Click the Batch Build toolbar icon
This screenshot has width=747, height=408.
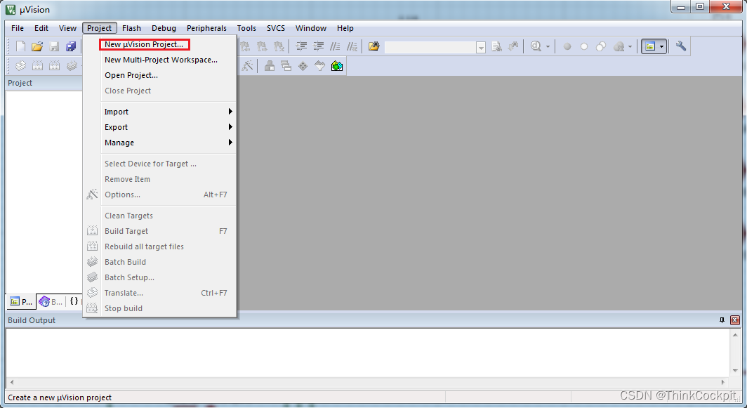[x=72, y=66]
